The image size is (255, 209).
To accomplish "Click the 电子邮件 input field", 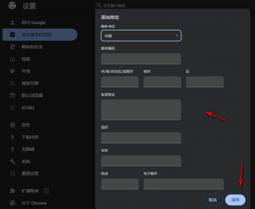I will pyautogui.click(x=183, y=184).
